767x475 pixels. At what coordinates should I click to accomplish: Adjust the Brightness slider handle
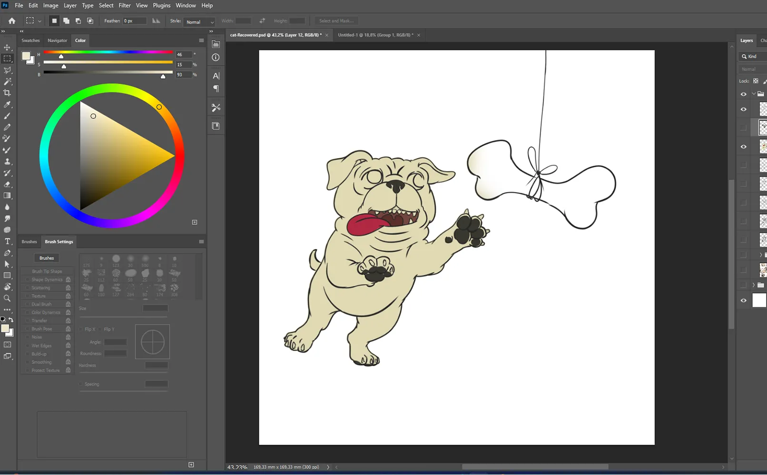pyautogui.click(x=163, y=76)
